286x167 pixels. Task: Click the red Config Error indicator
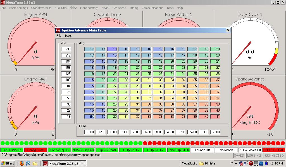[35, 150]
